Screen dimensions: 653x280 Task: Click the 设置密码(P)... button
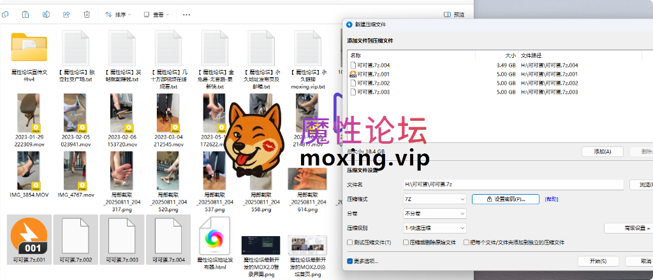tap(505, 199)
